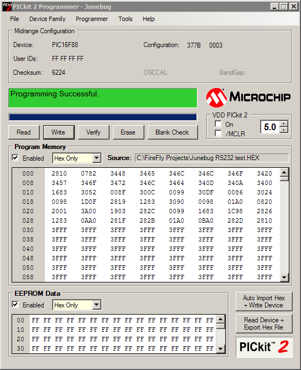The image size is (301, 370).
Task: Click Program Memory scrollbar down arrow
Action: point(284,277)
